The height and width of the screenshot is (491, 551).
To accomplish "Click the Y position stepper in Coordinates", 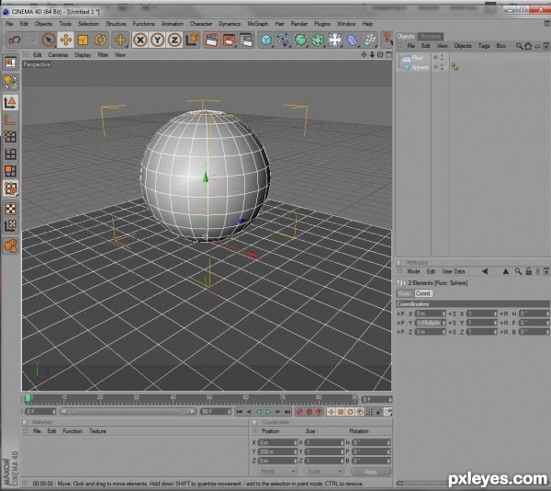I will coord(295,451).
